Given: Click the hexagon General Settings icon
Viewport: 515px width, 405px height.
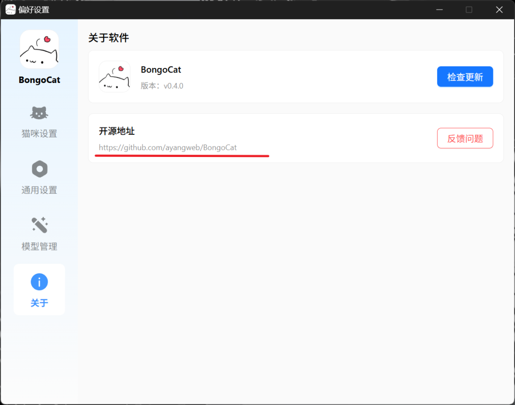Looking at the screenshot, I should (x=39, y=169).
